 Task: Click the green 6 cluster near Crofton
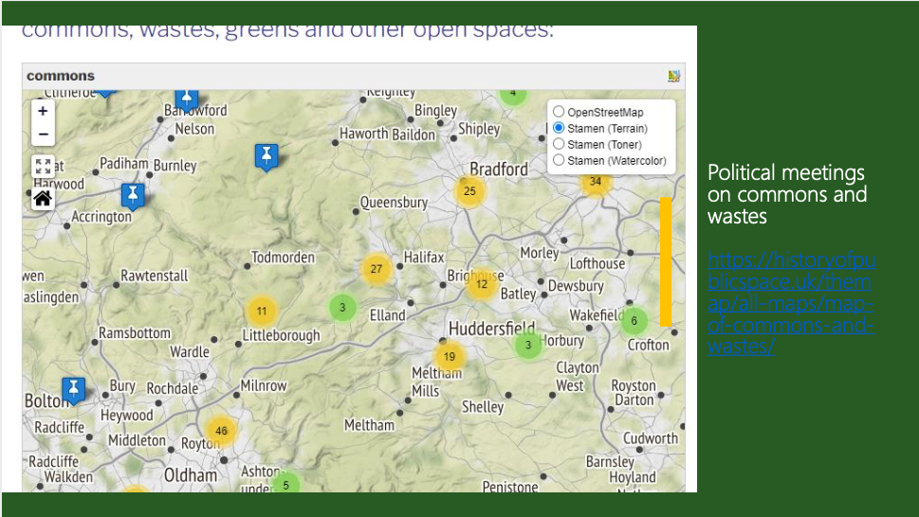[634, 321]
